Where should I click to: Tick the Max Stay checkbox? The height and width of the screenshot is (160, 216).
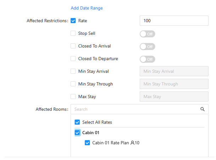[x=73, y=96]
